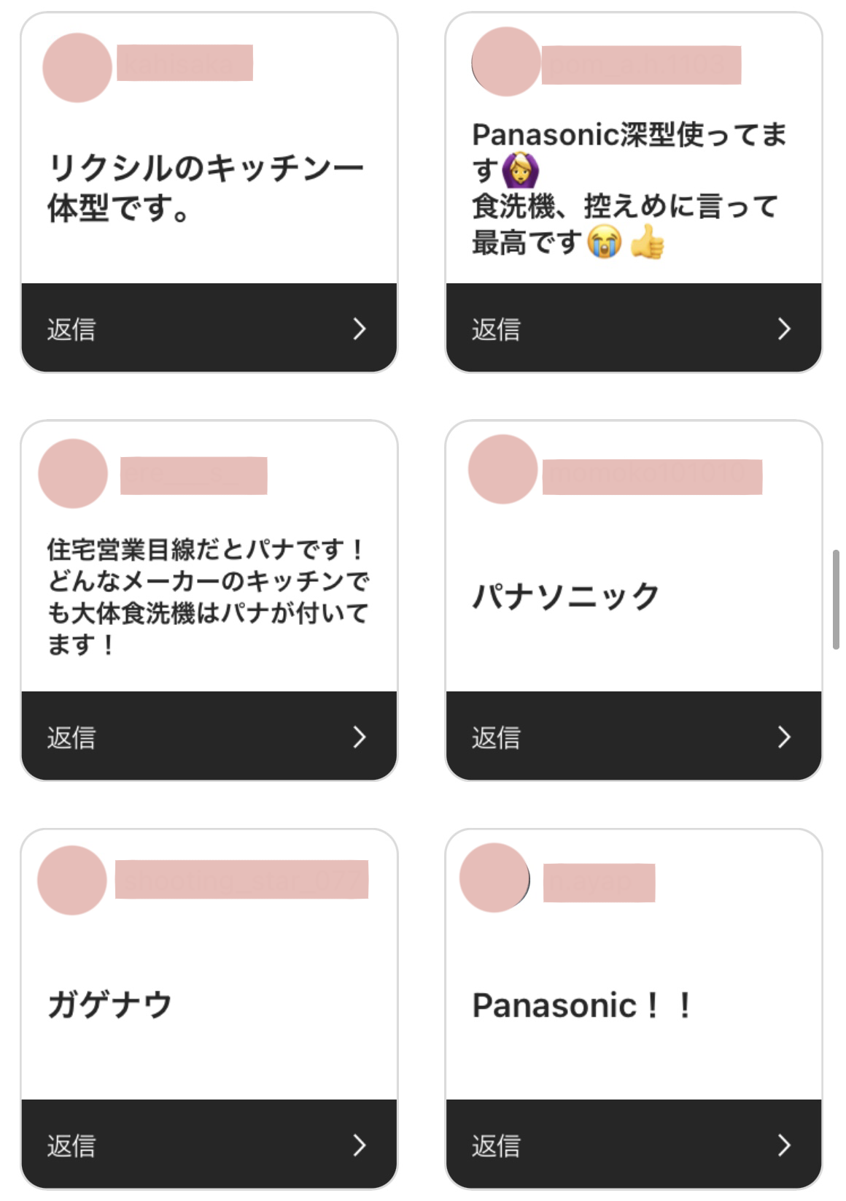Click reply chevron on the パナソニック card

point(784,737)
